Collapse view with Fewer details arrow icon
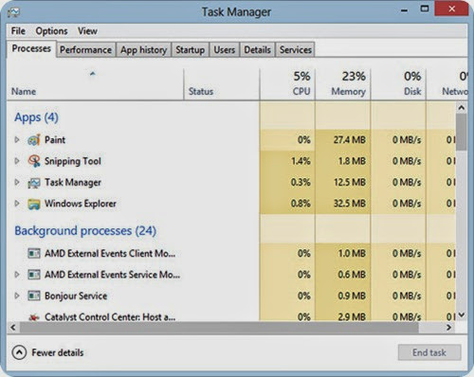 (x=19, y=352)
